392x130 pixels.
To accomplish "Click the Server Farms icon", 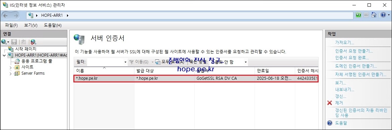I will pos(17,73).
